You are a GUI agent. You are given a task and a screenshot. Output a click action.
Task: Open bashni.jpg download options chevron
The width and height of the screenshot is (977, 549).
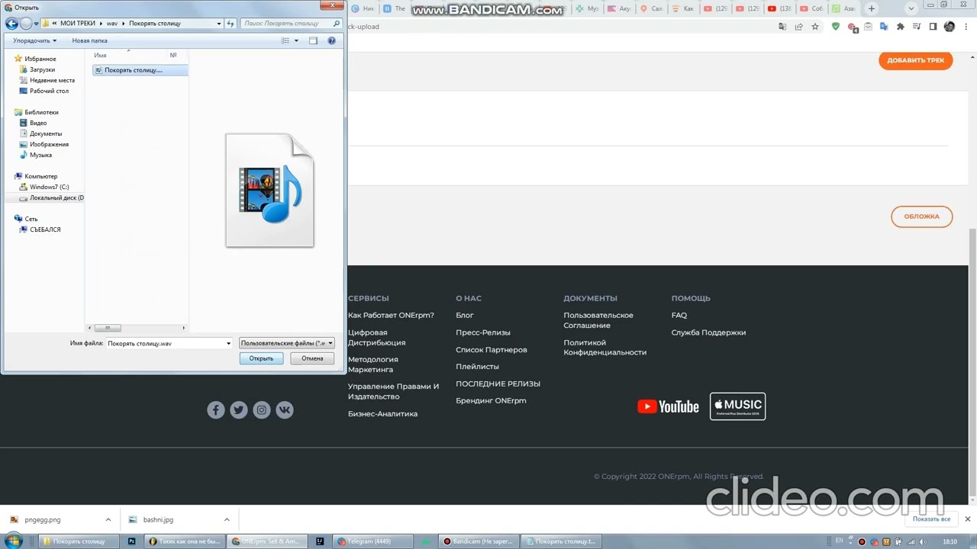point(227,519)
